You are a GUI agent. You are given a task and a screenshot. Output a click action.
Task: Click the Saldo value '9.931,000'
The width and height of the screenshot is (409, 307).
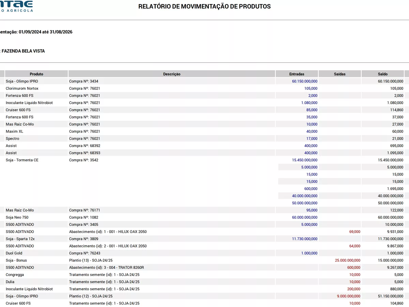click(x=395, y=232)
